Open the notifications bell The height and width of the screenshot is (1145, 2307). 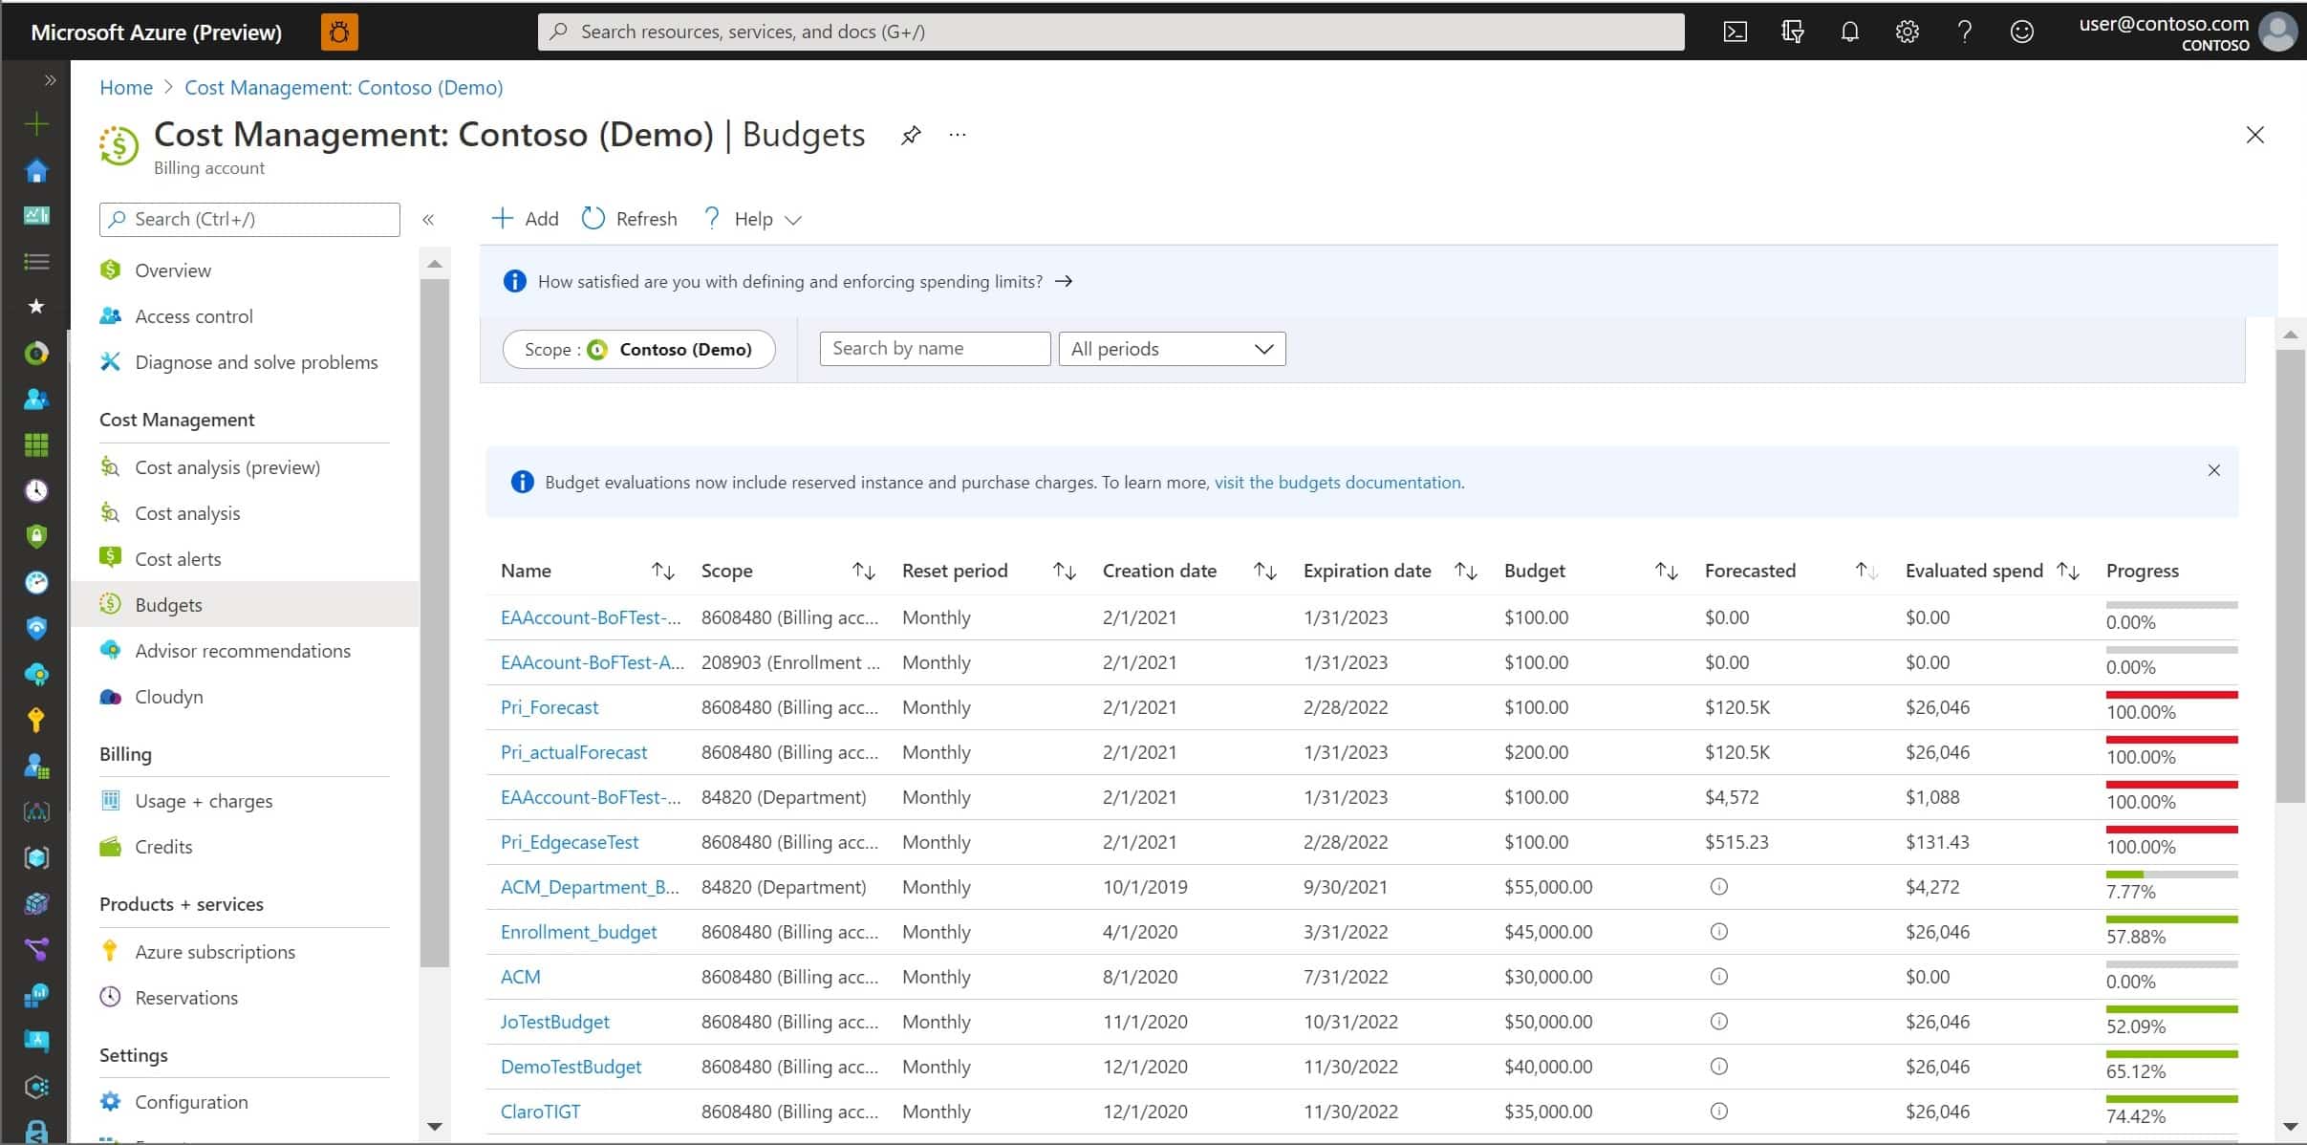[1849, 32]
